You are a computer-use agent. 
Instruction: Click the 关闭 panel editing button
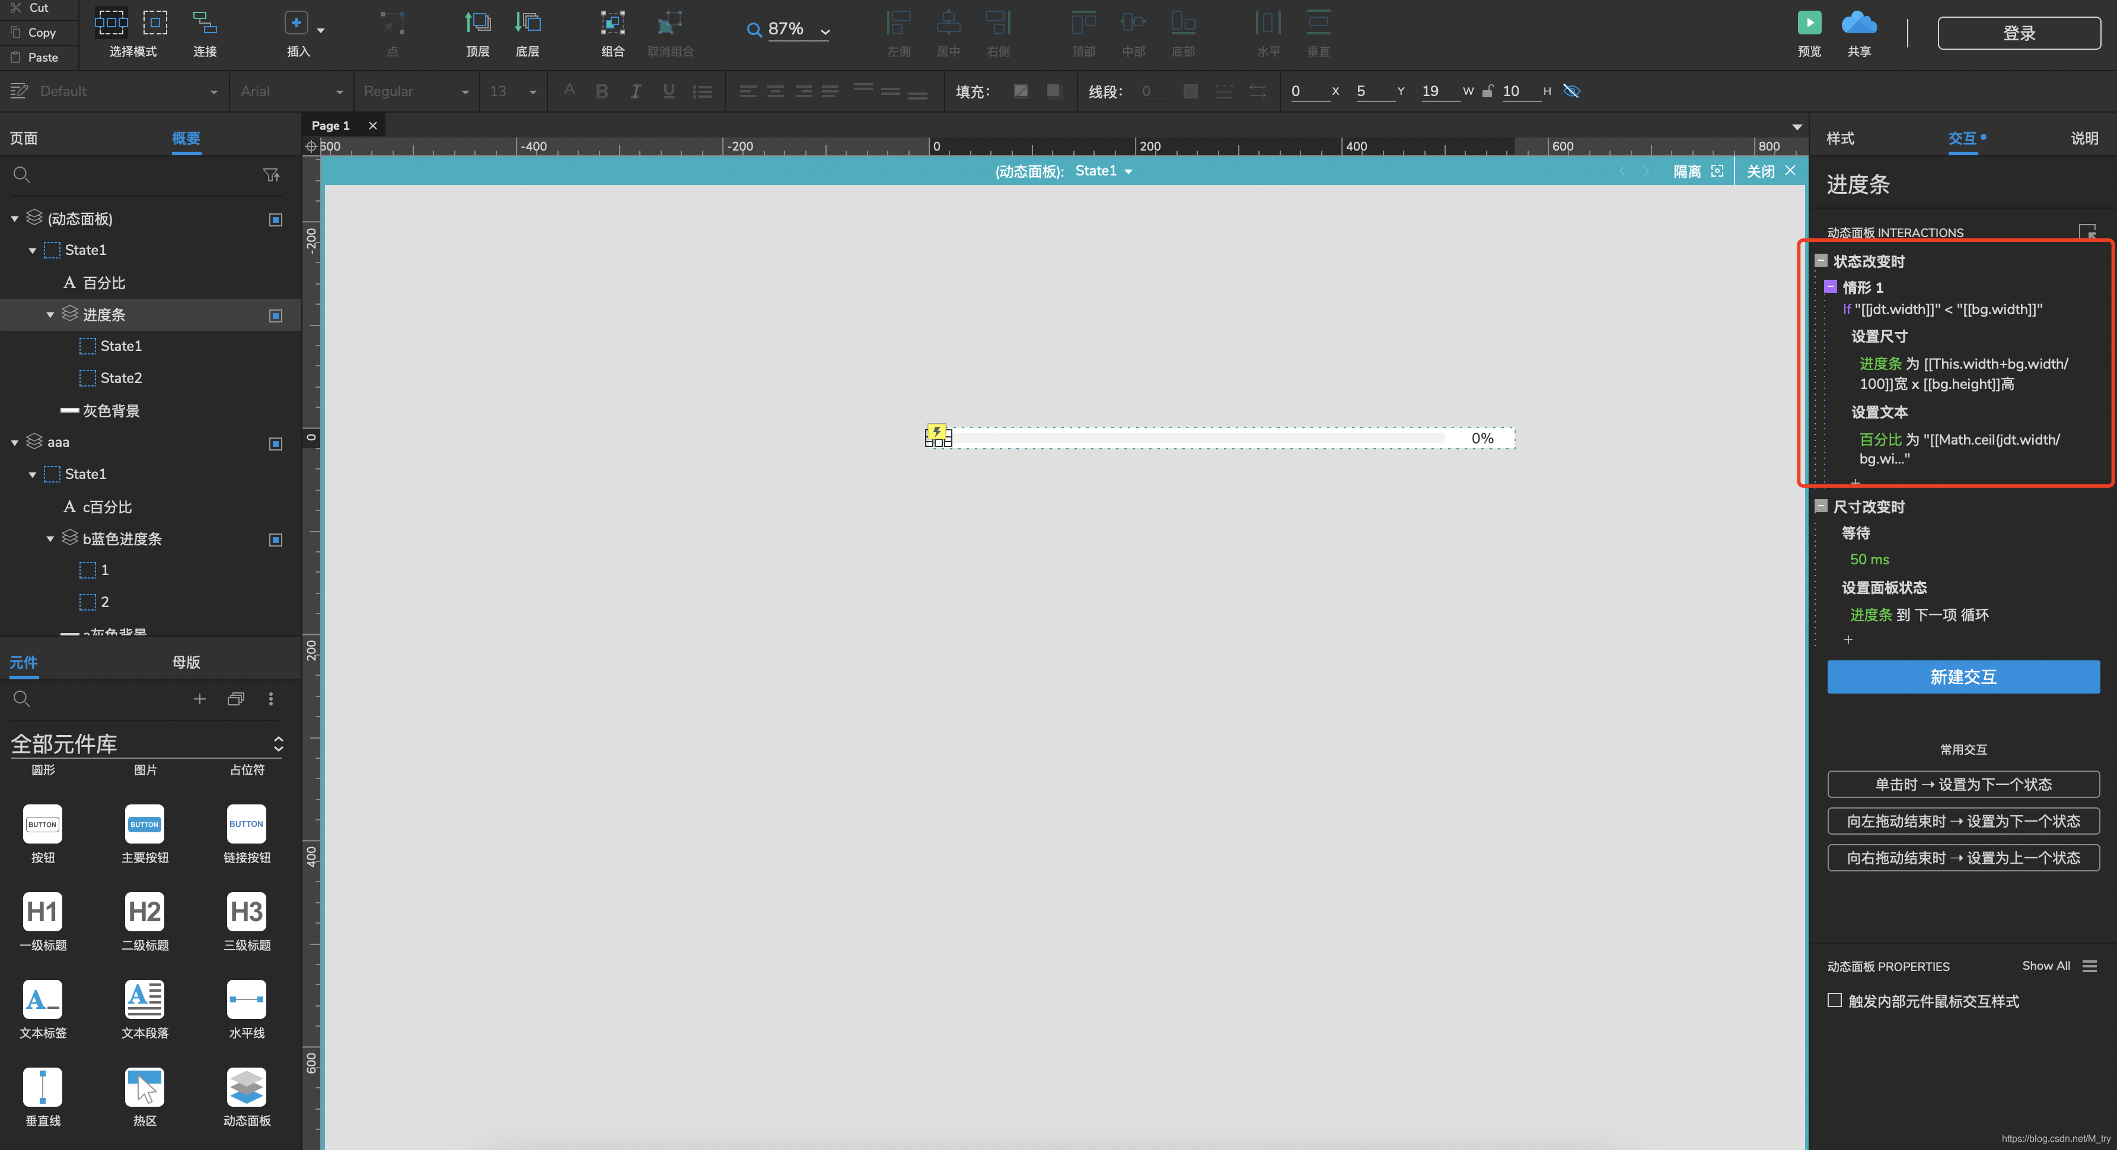1770,171
